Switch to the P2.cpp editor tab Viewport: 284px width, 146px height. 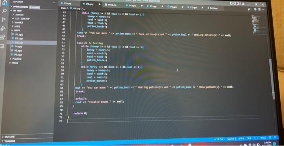192,7
